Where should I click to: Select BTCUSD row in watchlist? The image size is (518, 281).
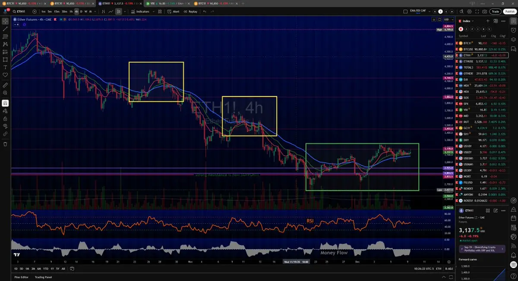[x=482, y=49]
